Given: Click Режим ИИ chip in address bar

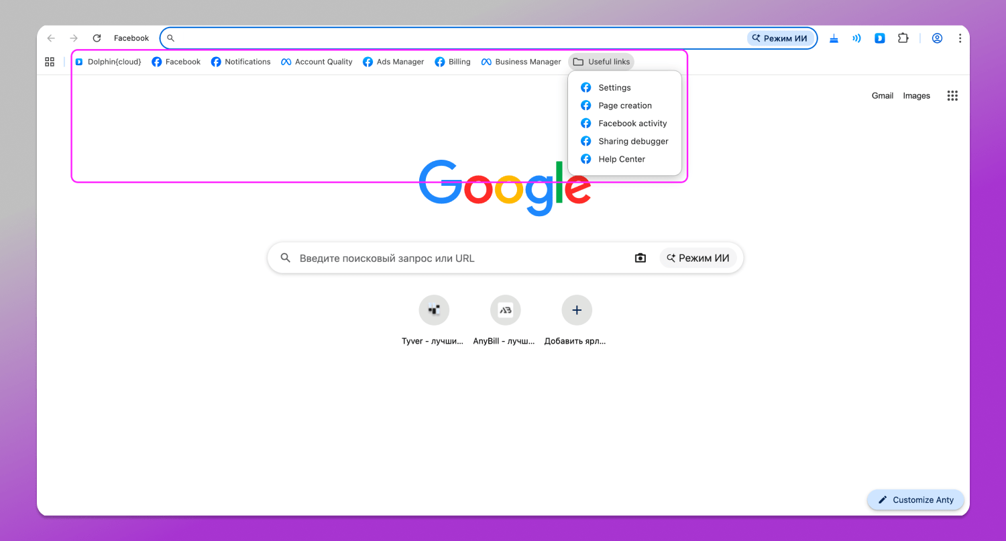Looking at the screenshot, I should tap(781, 38).
